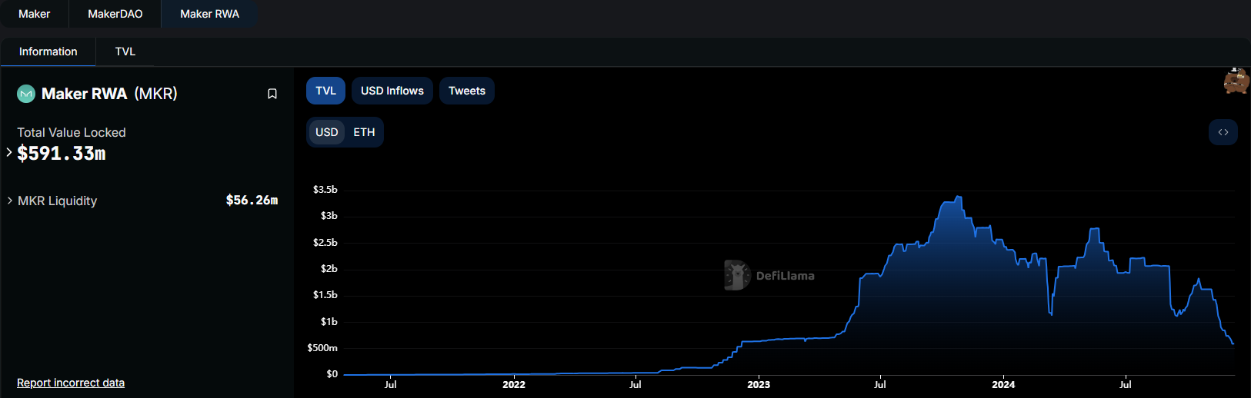Image resolution: width=1251 pixels, height=398 pixels.
Task: Toggle the TVL chart metric
Action: pyautogui.click(x=326, y=91)
